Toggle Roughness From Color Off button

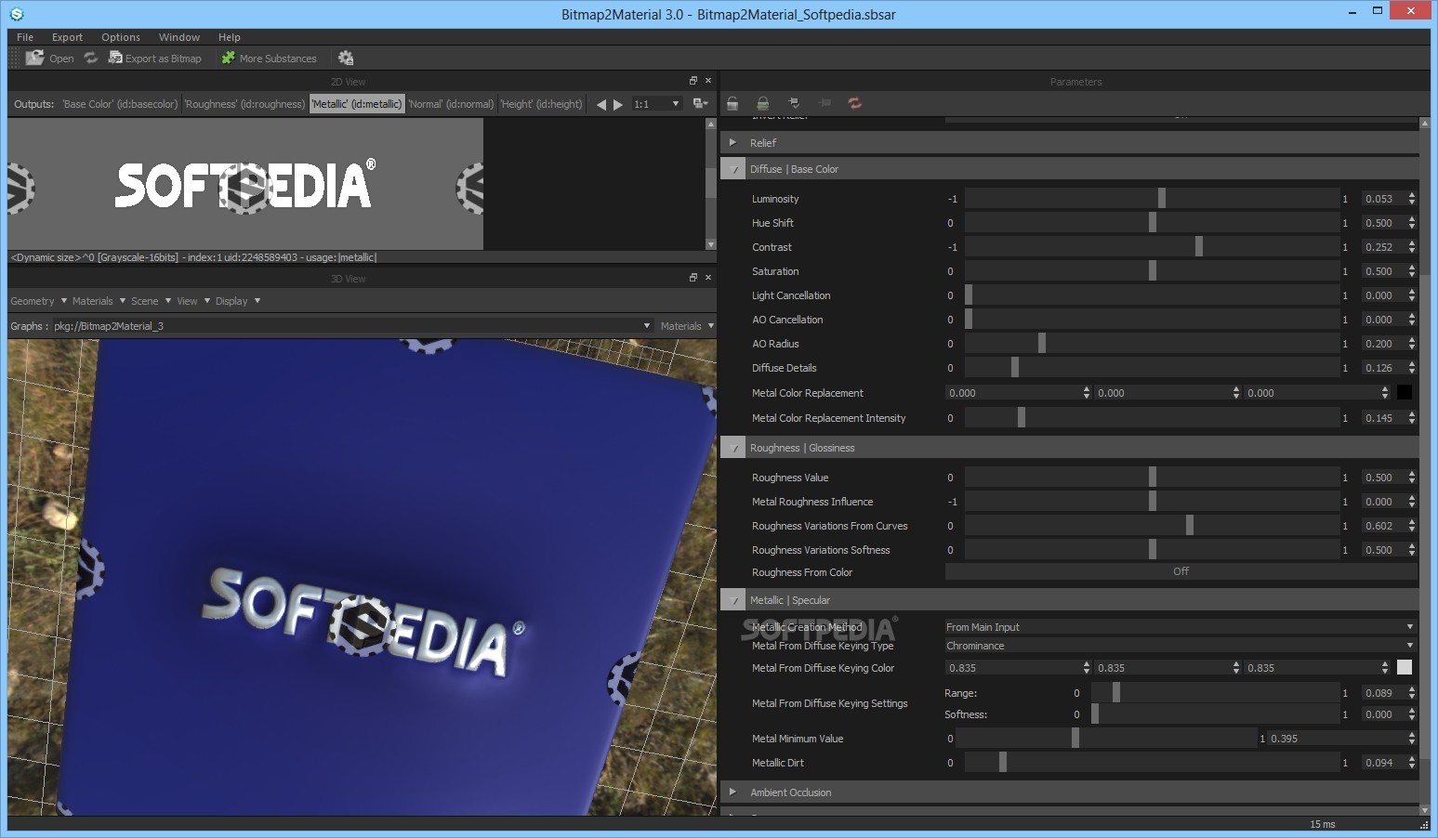[1181, 571]
